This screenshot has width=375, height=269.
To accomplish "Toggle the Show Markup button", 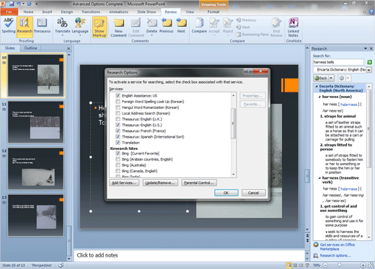I will point(100,27).
